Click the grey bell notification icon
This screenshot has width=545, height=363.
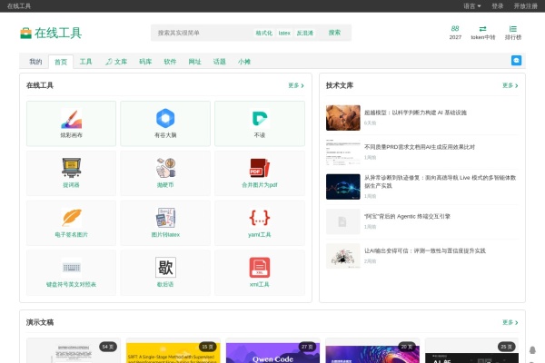click(x=532, y=349)
